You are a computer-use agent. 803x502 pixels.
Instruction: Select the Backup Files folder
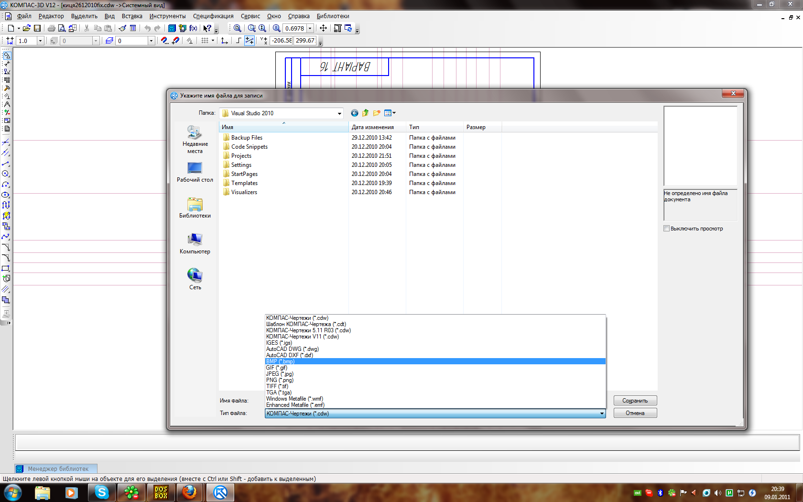[247, 138]
